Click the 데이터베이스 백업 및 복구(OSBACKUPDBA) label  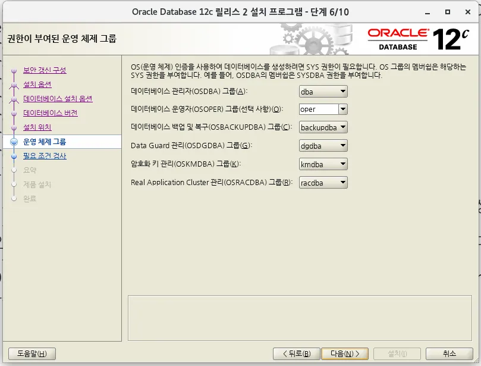(211, 127)
